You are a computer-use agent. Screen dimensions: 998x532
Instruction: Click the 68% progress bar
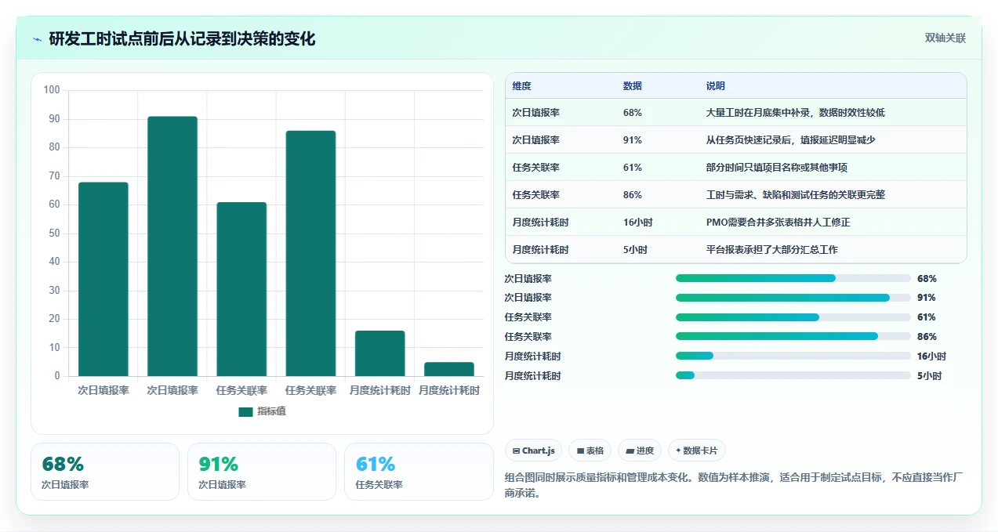click(793, 278)
